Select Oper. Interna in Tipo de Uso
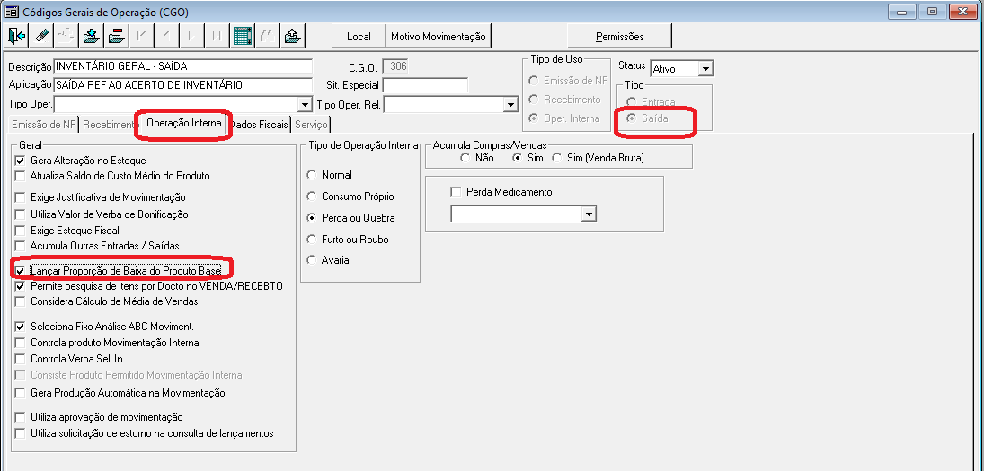This screenshot has height=471, width=984. [x=534, y=118]
